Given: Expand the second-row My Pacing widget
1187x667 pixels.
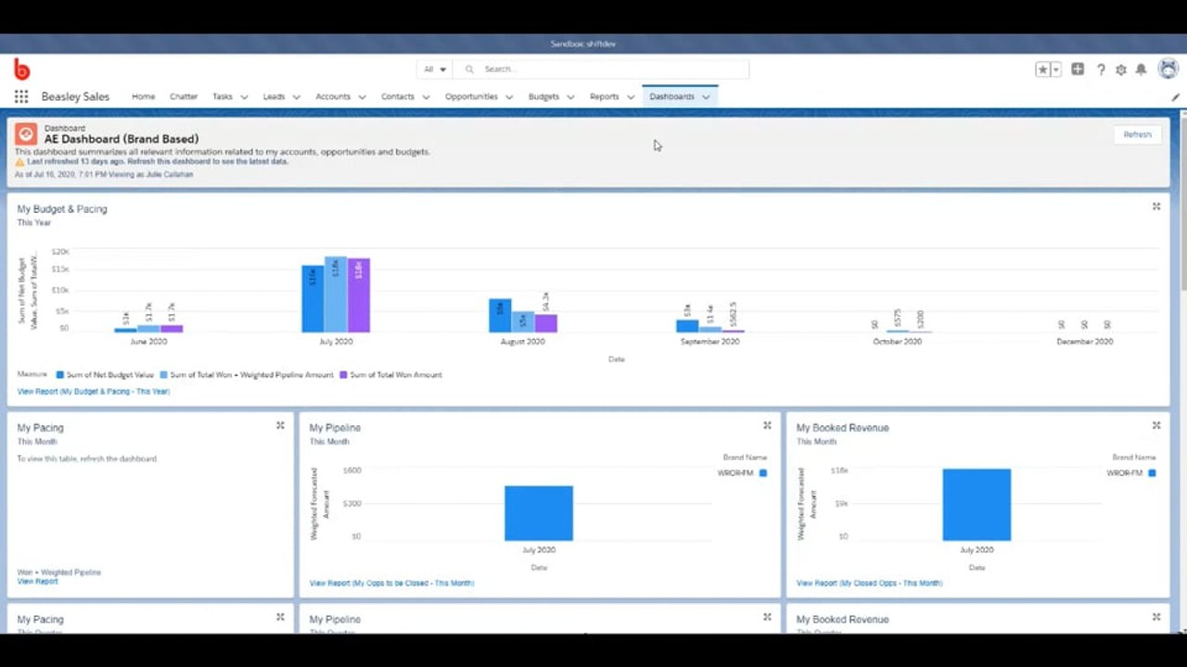Looking at the screenshot, I should 280,617.
